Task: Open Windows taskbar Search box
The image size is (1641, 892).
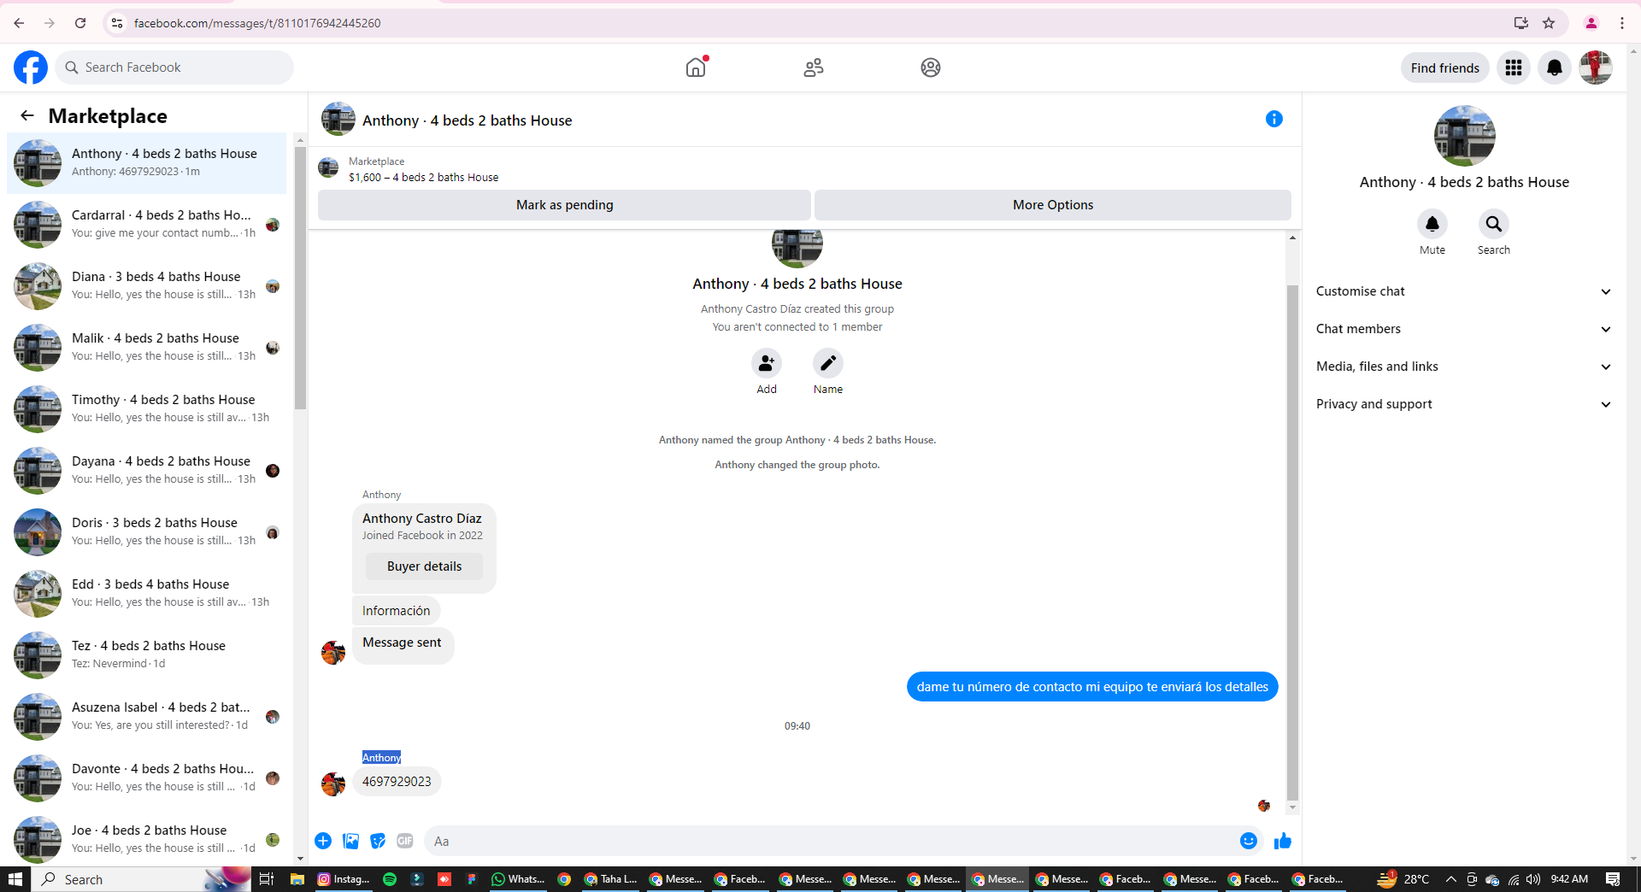Action: [141, 879]
